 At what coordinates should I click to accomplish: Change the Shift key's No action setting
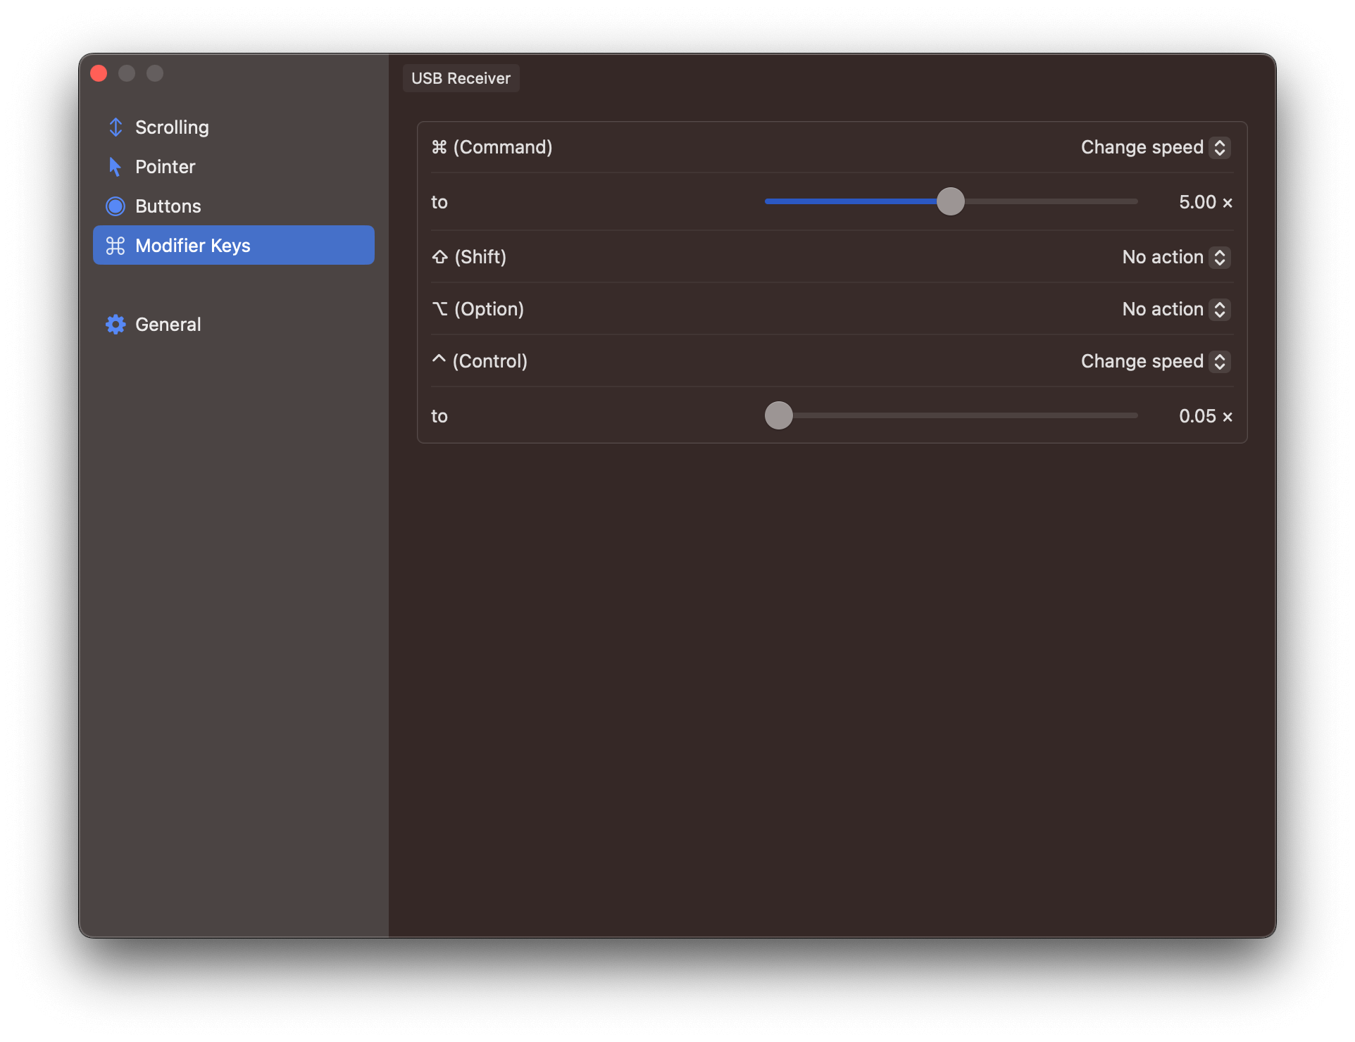(1174, 257)
